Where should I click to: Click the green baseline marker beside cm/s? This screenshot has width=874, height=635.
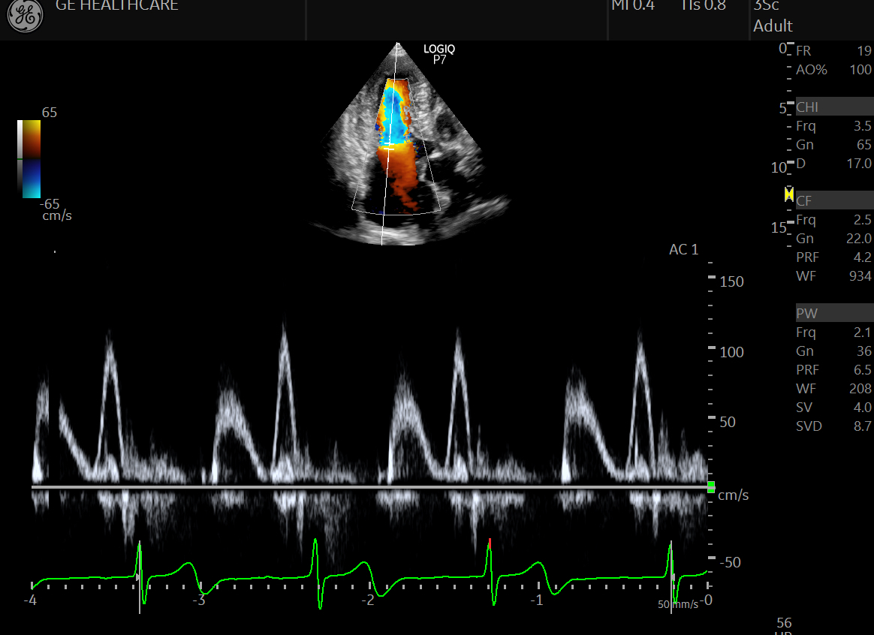710,486
